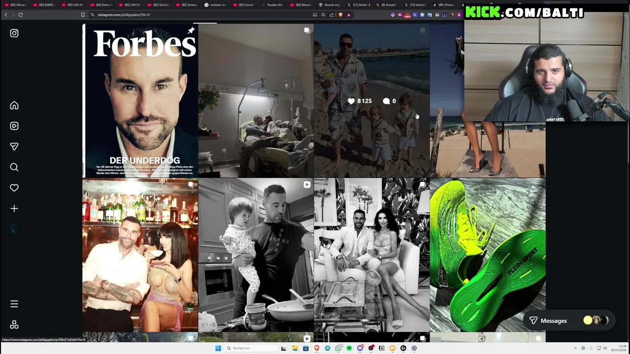Open the notifications heart icon
The width and height of the screenshot is (630, 354).
(x=14, y=188)
